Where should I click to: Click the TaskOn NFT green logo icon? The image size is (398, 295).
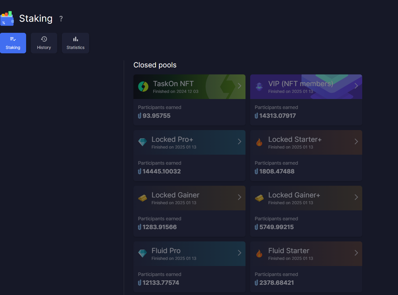click(x=143, y=87)
